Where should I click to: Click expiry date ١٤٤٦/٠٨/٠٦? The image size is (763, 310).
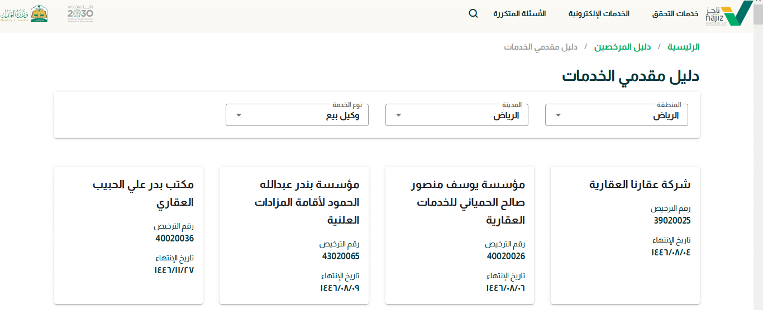506,288
